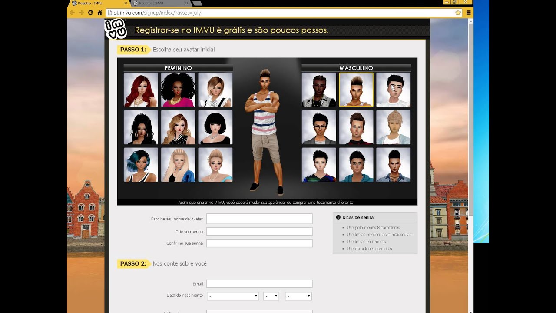This screenshot has height=313, width=556.
Task: Select black bob with bangs female avatar
Action: [x=215, y=127]
